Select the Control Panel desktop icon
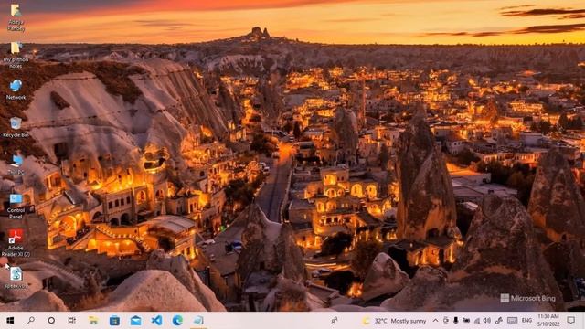The width and height of the screenshot is (585, 329). [16, 206]
